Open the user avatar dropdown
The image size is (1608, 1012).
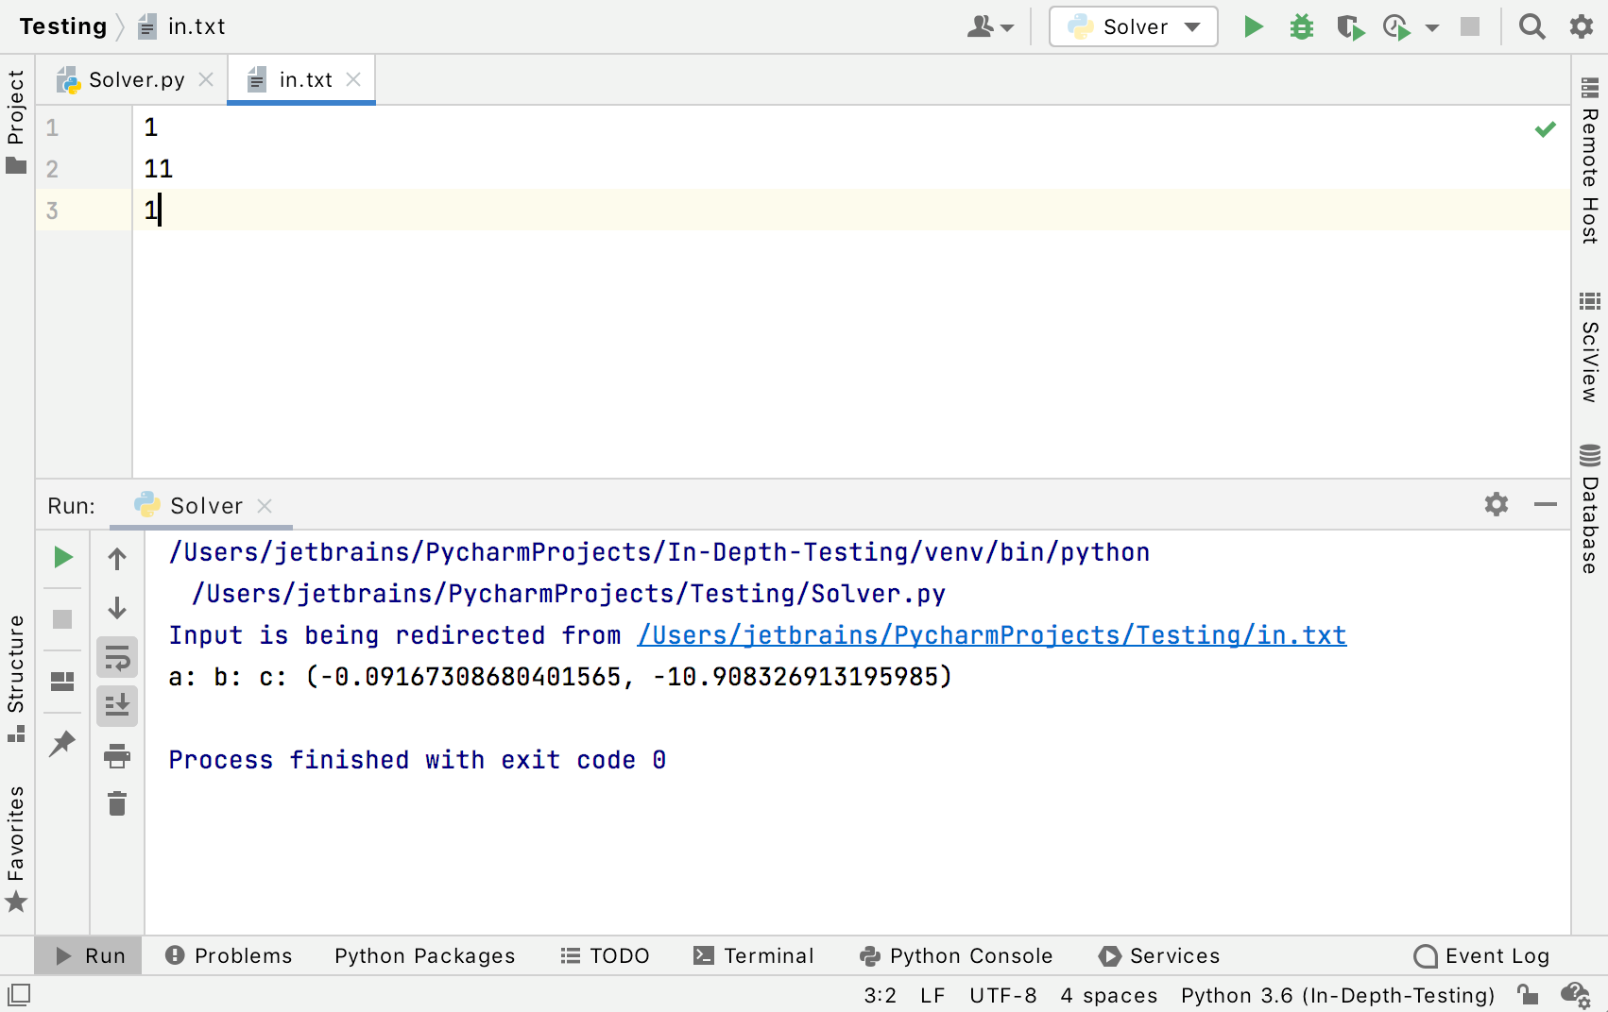click(x=989, y=26)
